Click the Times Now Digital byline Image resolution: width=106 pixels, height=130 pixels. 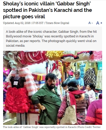point(57,23)
